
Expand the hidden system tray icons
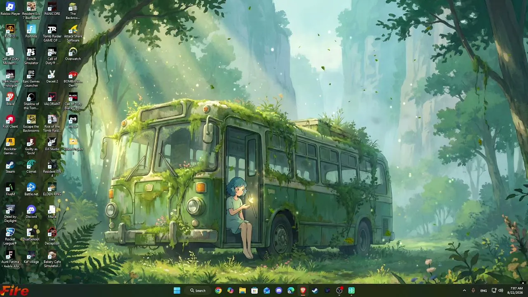coord(464,290)
